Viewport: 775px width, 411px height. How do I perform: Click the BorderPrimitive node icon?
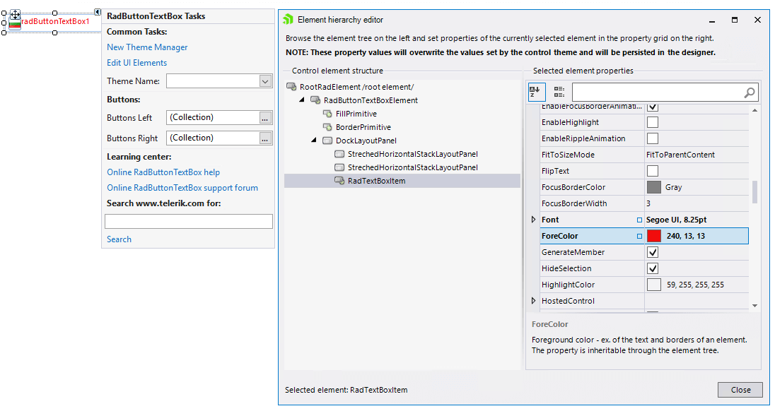(x=327, y=127)
